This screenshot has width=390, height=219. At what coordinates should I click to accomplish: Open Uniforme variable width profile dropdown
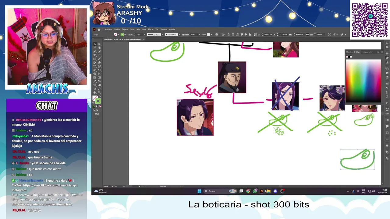(162, 34)
